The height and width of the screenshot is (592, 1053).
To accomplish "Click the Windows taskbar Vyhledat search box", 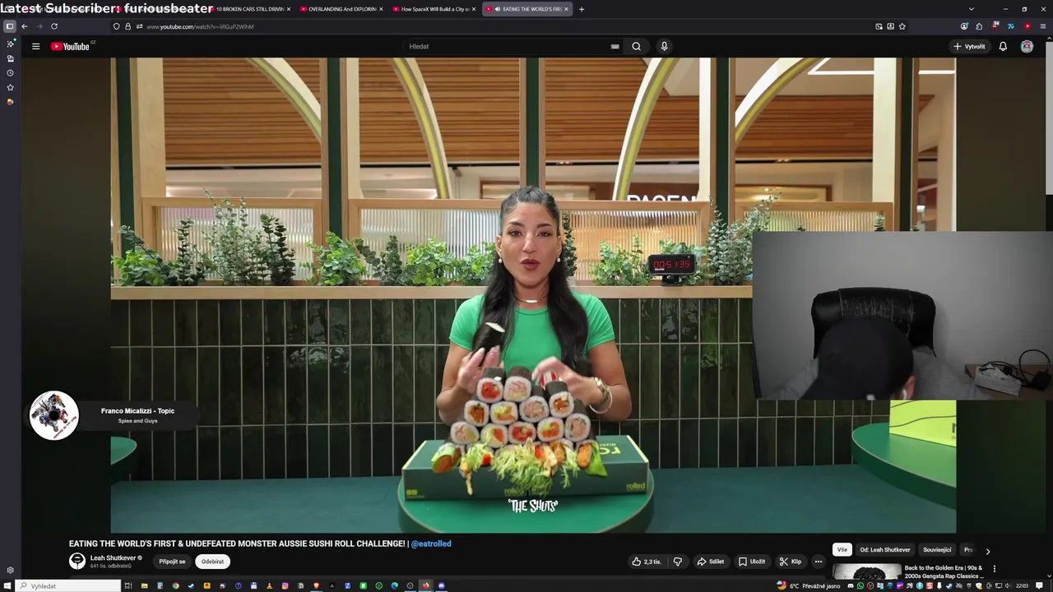I will click(x=69, y=585).
